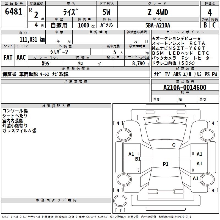Click roof P1 mark on diagram
Viewport: 220px width, 220px height.
click(166, 164)
